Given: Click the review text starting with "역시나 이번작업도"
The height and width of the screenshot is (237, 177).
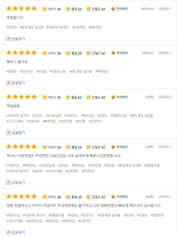Looking at the screenshot, I should (x=64, y=156).
